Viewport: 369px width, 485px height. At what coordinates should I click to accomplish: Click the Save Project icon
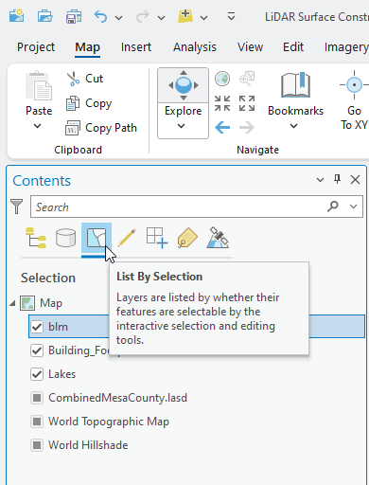tap(74, 16)
